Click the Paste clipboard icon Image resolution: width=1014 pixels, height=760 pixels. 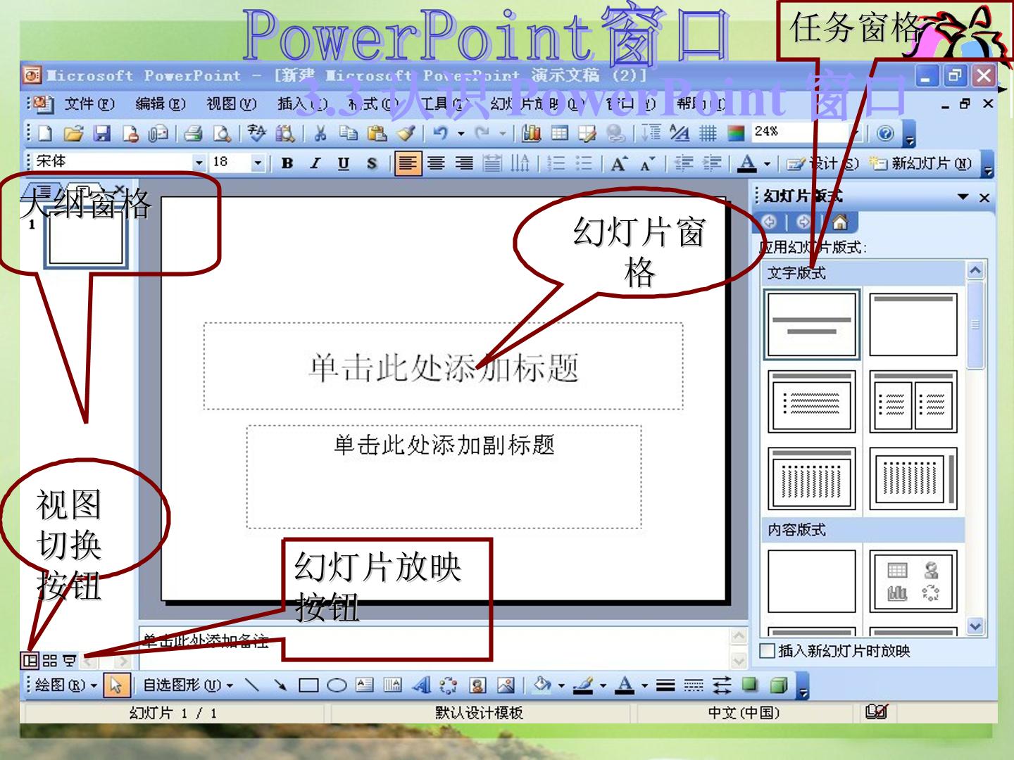[377, 133]
